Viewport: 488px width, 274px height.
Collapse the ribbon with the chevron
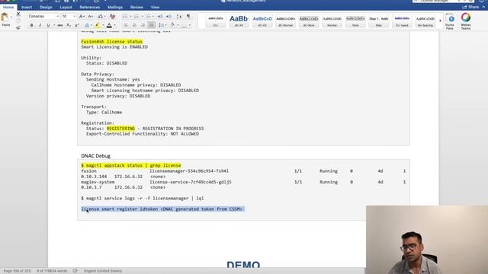tap(484, 7)
